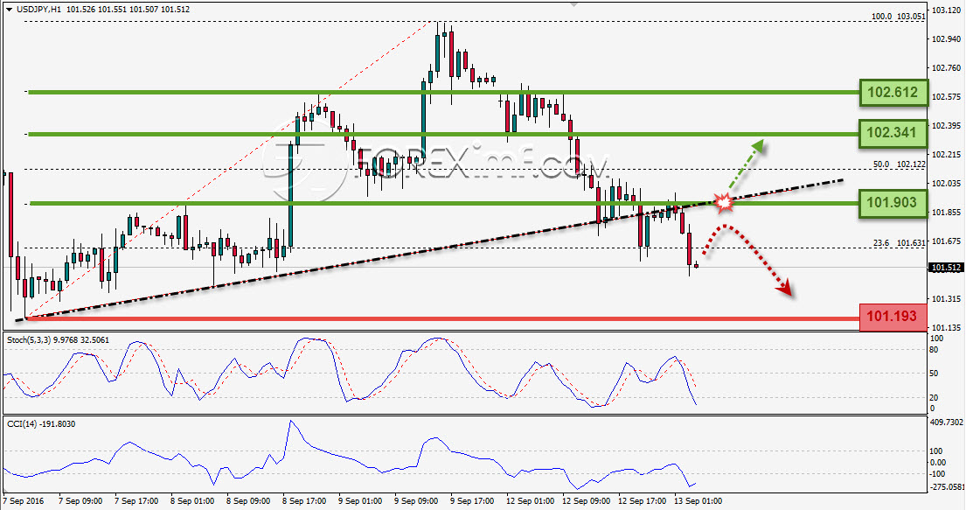Click the 8 Sep 17:00 time label

click(304, 501)
